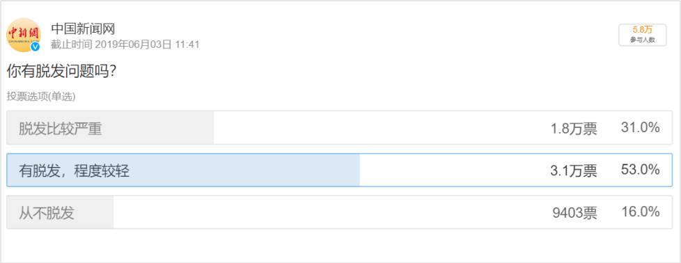This screenshot has height=263, width=681.
Task: Select the 有脱发,程度较轻 poll option
Action: click(x=340, y=170)
